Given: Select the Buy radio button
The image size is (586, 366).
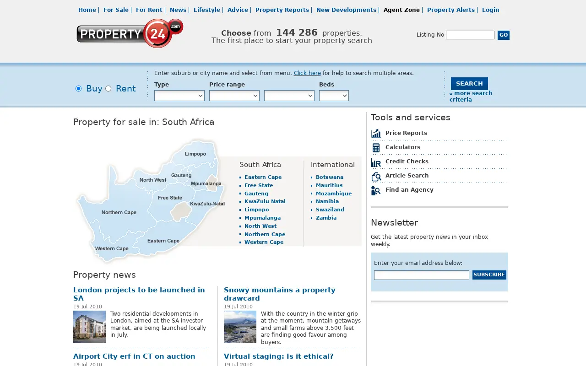Looking at the screenshot, I should 78,88.
